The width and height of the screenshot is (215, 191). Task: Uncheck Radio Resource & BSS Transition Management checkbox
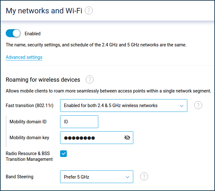pyautogui.click(x=64, y=153)
